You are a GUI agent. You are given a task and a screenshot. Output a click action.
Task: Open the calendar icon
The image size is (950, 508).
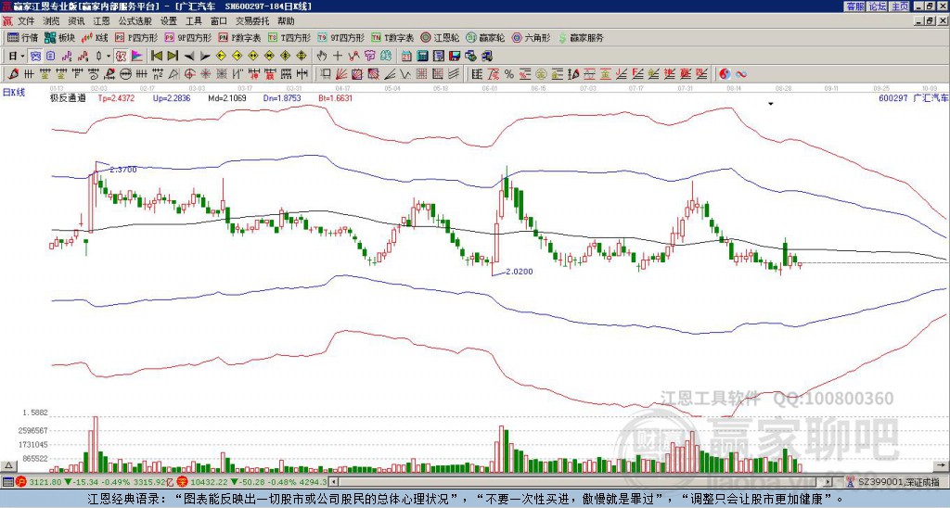pyautogui.click(x=406, y=57)
